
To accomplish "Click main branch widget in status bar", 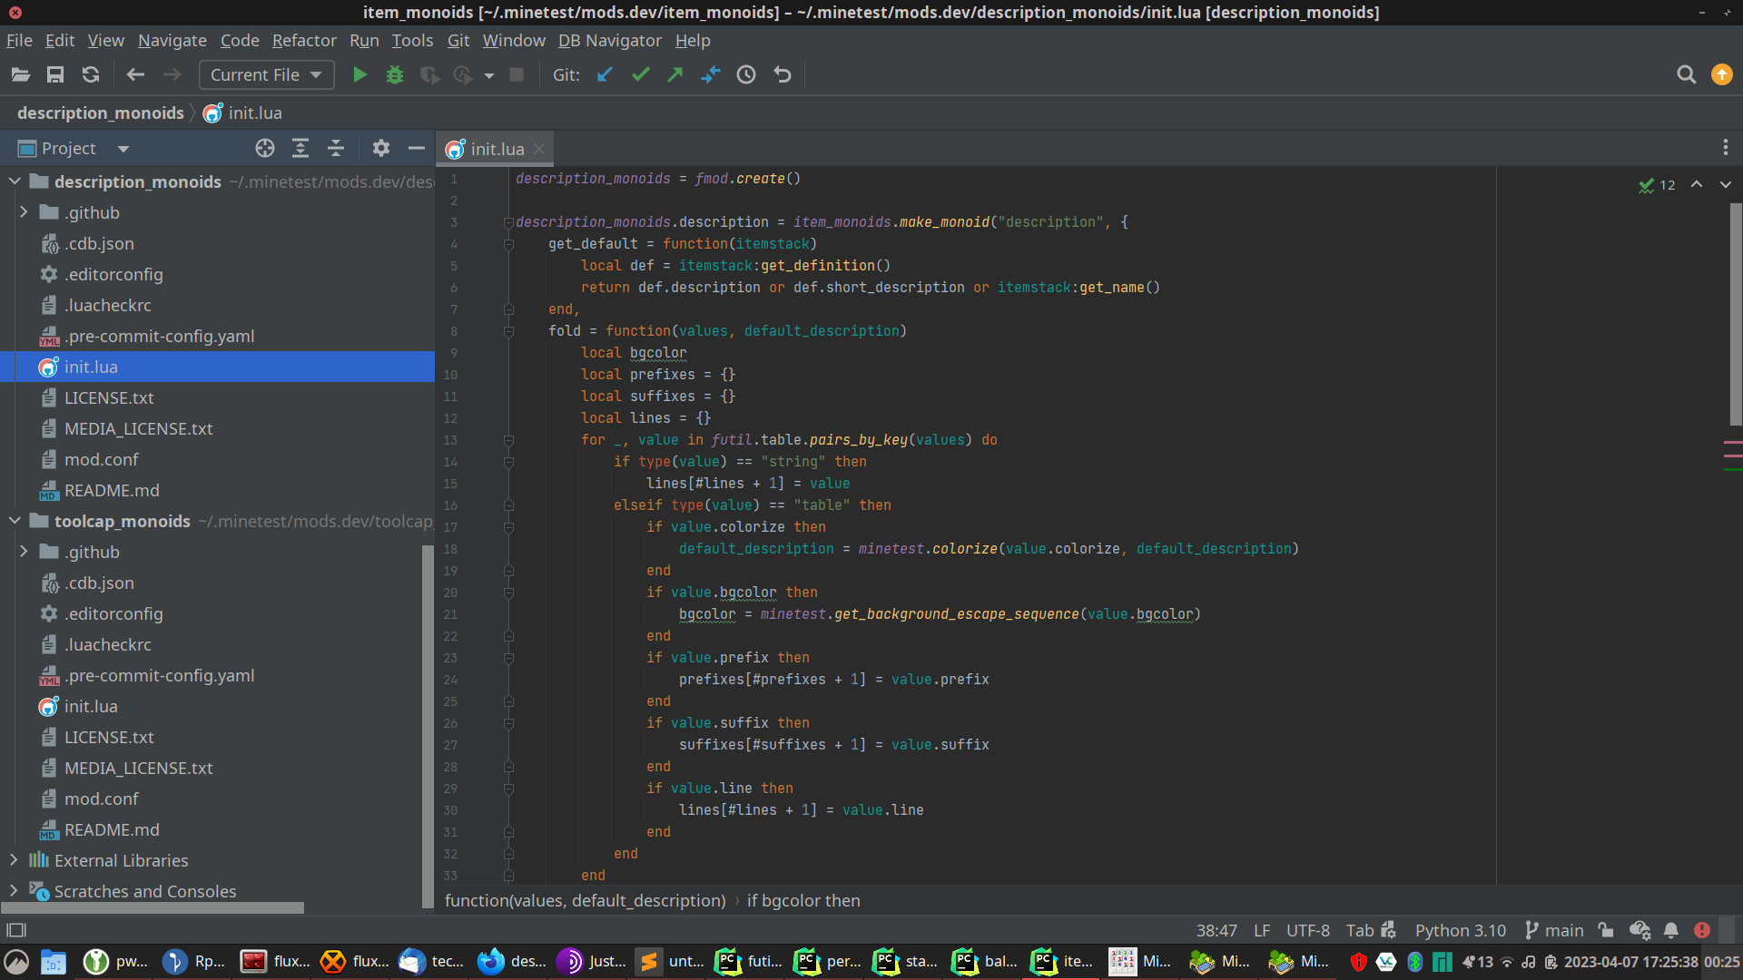I will pyautogui.click(x=1554, y=930).
